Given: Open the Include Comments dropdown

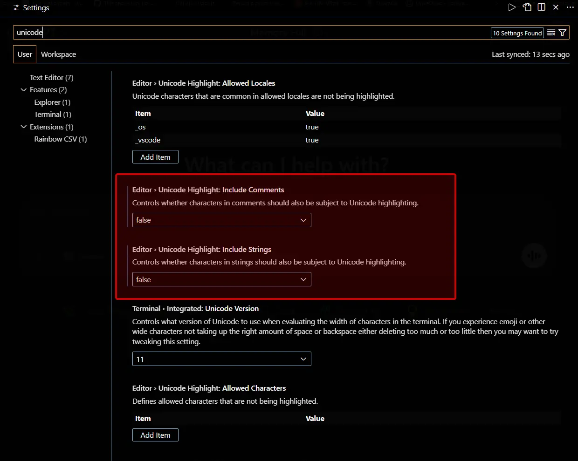Looking at the screenshot, I should point(221,220).
